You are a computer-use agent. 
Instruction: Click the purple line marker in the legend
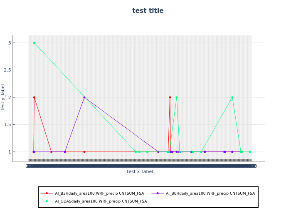(x=158, y=193)
